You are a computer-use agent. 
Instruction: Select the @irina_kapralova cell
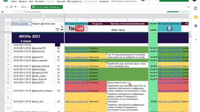(43, 60)
